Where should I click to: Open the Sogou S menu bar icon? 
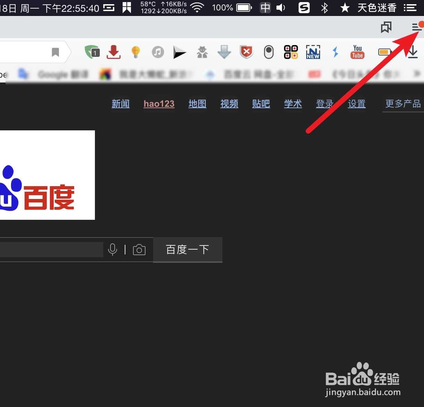coord(304,8)
